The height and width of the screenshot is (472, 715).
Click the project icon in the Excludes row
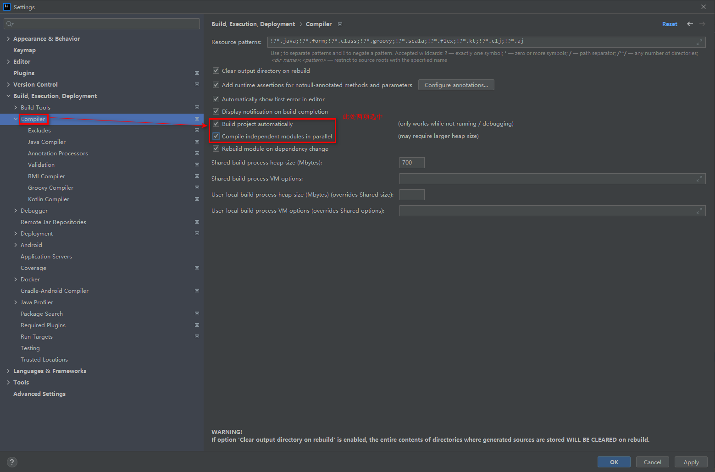coord(197,130)
